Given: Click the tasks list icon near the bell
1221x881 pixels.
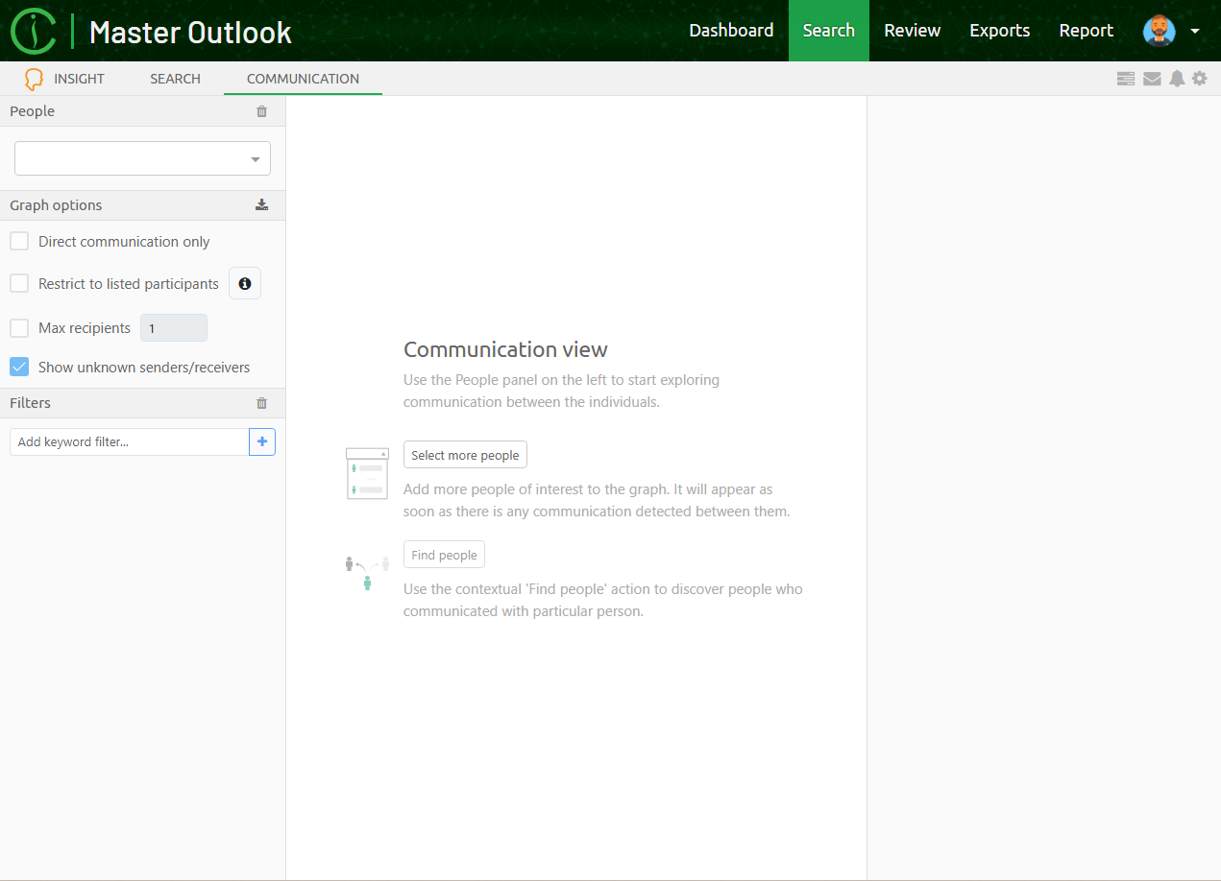Looking at the screenshot, I should 1125,79.
